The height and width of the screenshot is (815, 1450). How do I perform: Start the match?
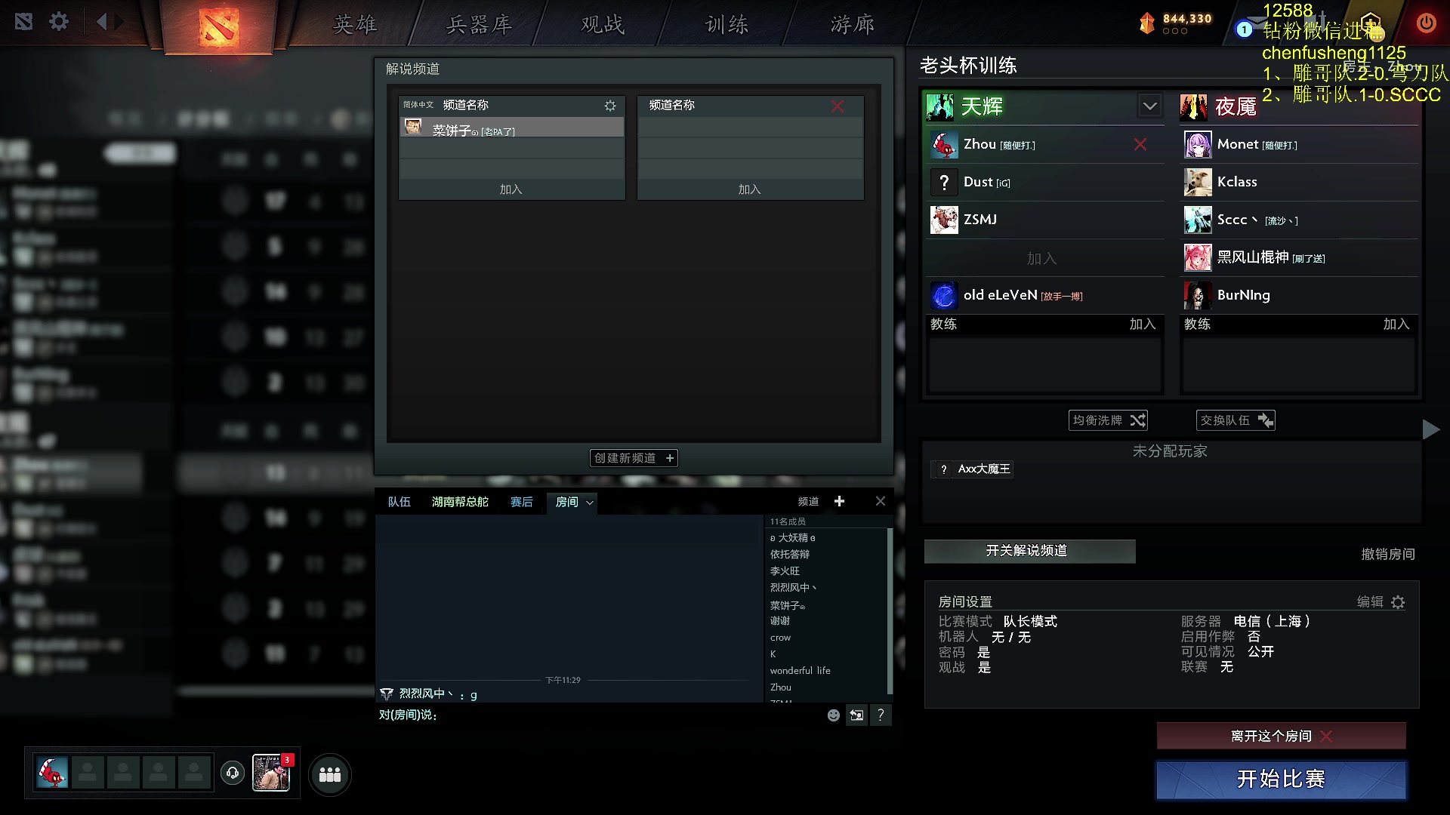(x=1281, y=779)
